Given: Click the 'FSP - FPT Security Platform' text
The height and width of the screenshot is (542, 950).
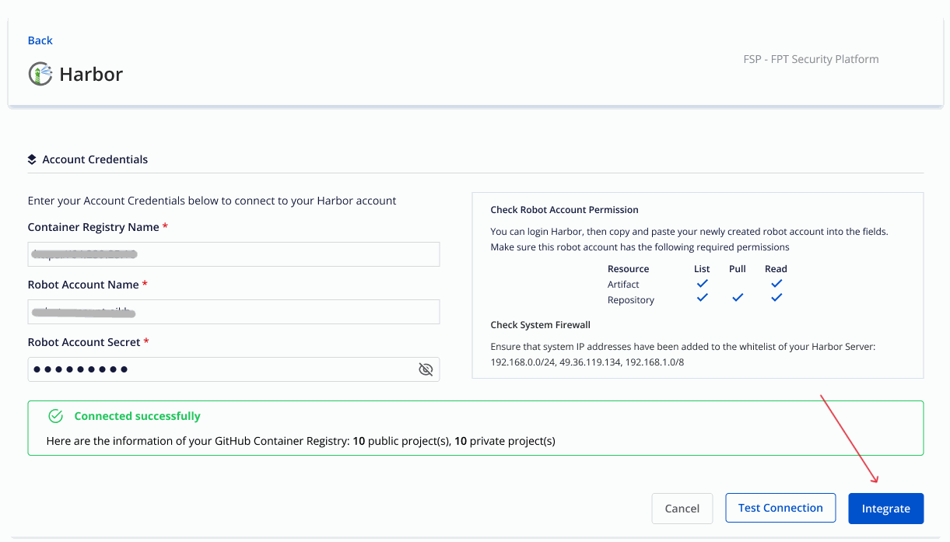Looking at the screenshot, I should (811, 59).
